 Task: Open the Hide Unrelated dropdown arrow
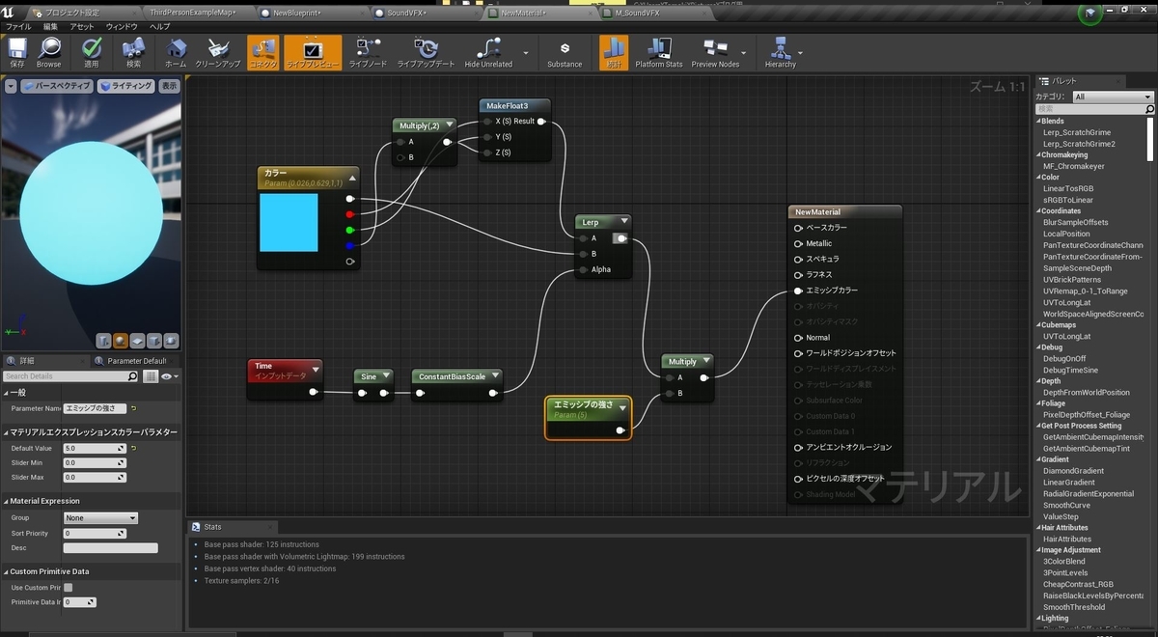[x=526, y=53]
